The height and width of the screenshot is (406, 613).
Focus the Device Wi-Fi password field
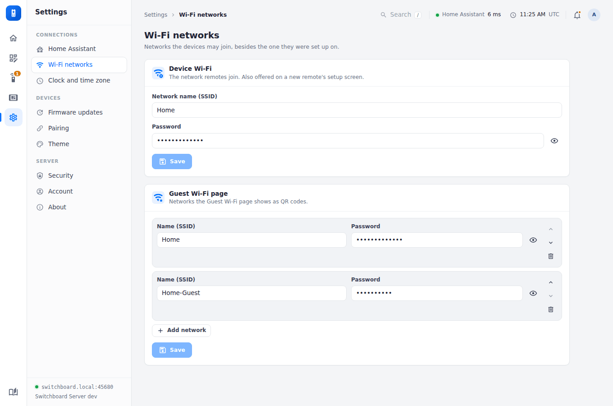tap(348, 141)
